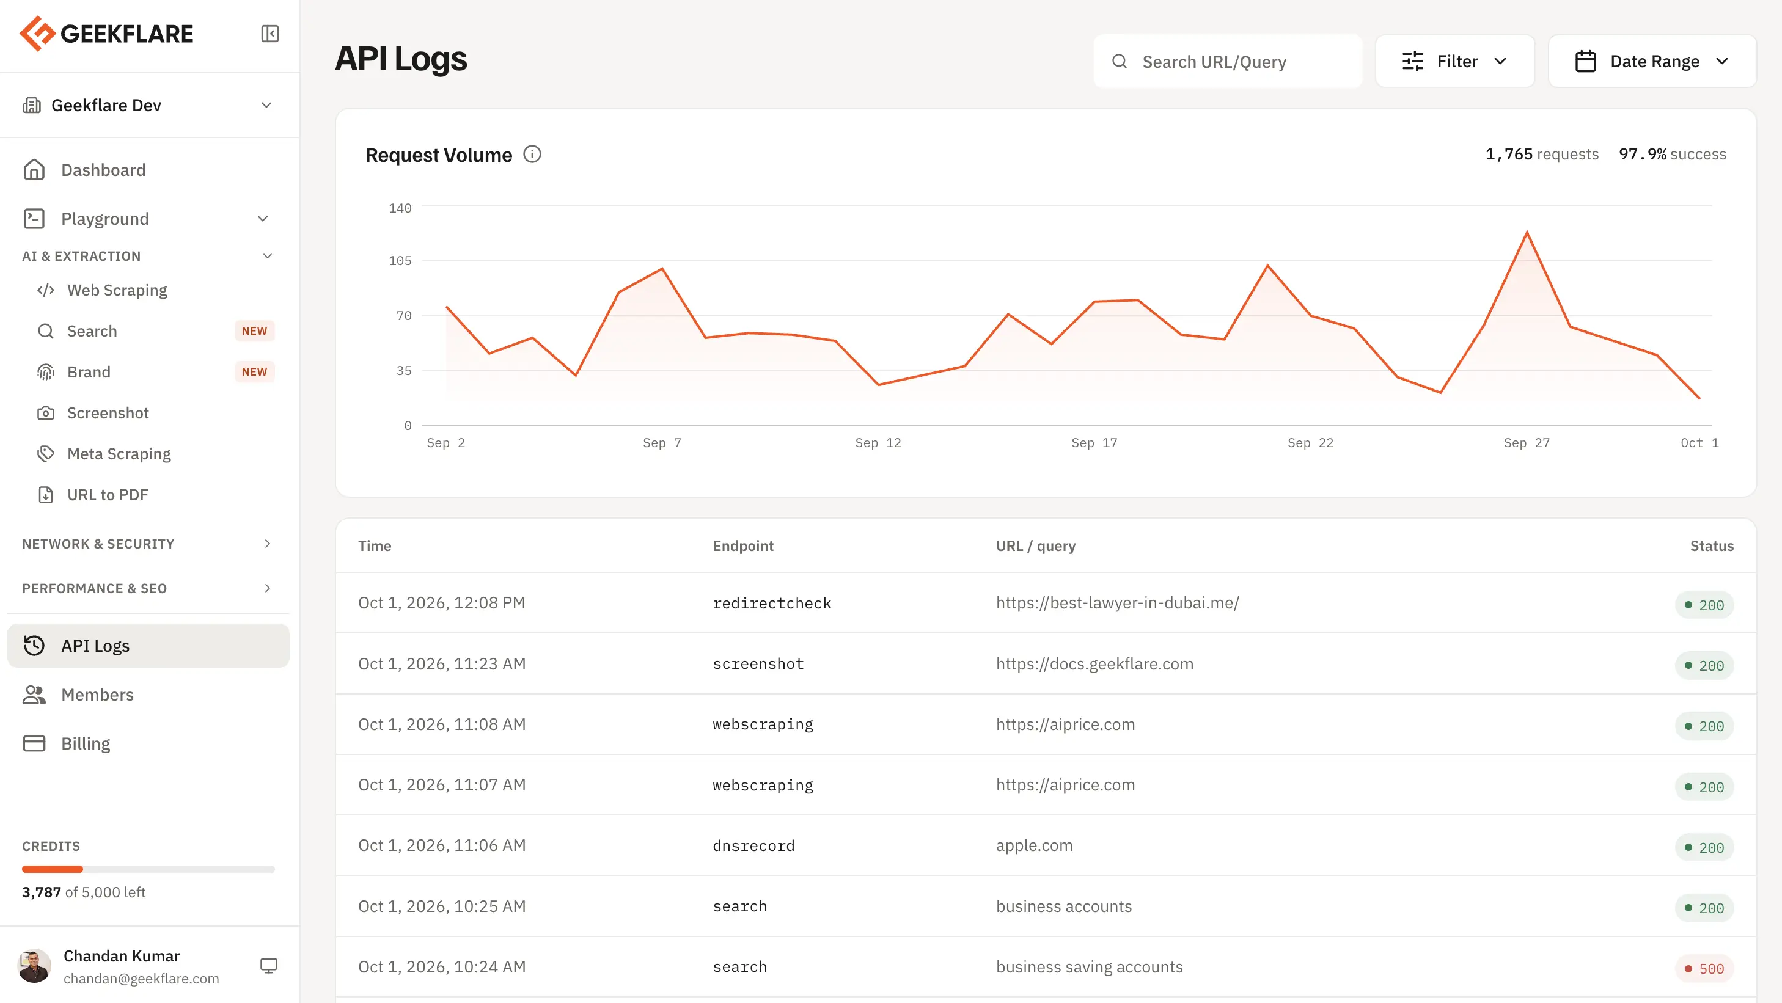
Task: Click the credits usage progress bar
Action: point(148,870)
